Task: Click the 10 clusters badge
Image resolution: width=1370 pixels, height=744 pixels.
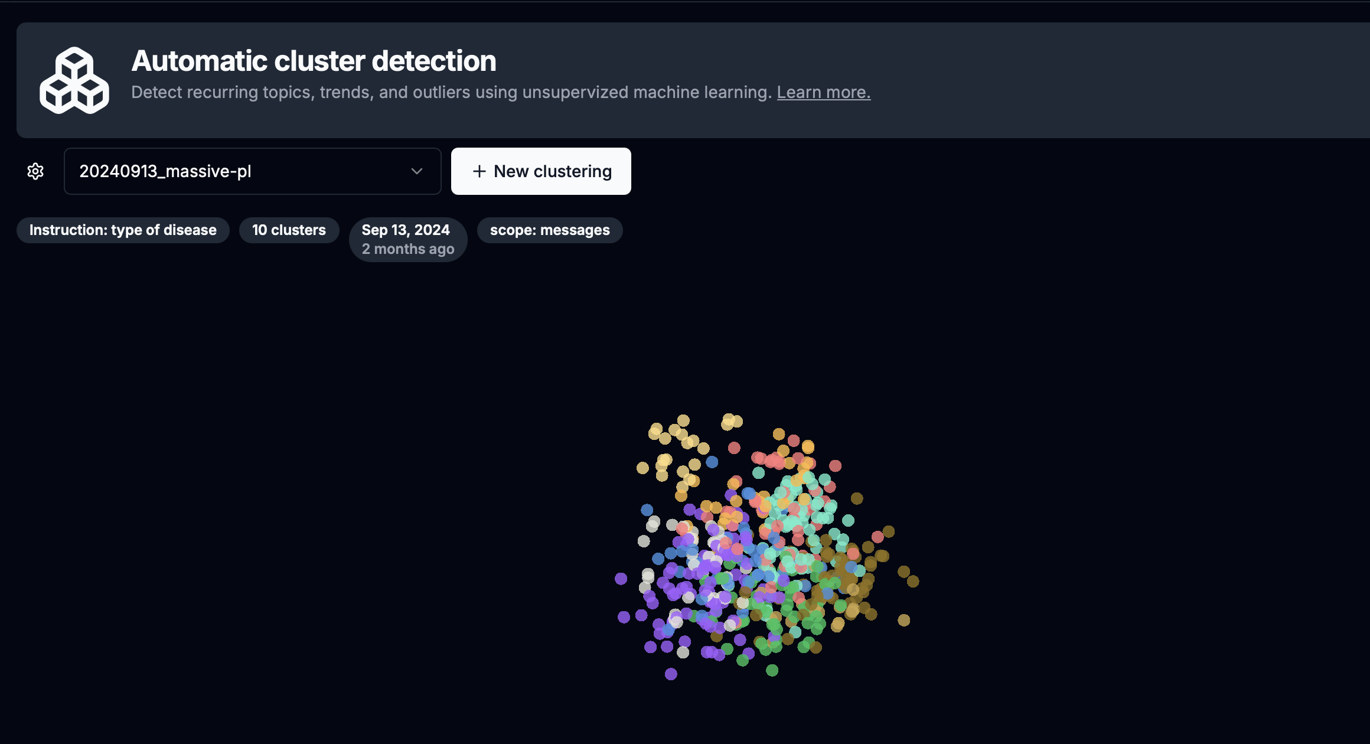Action: (289, 230)
